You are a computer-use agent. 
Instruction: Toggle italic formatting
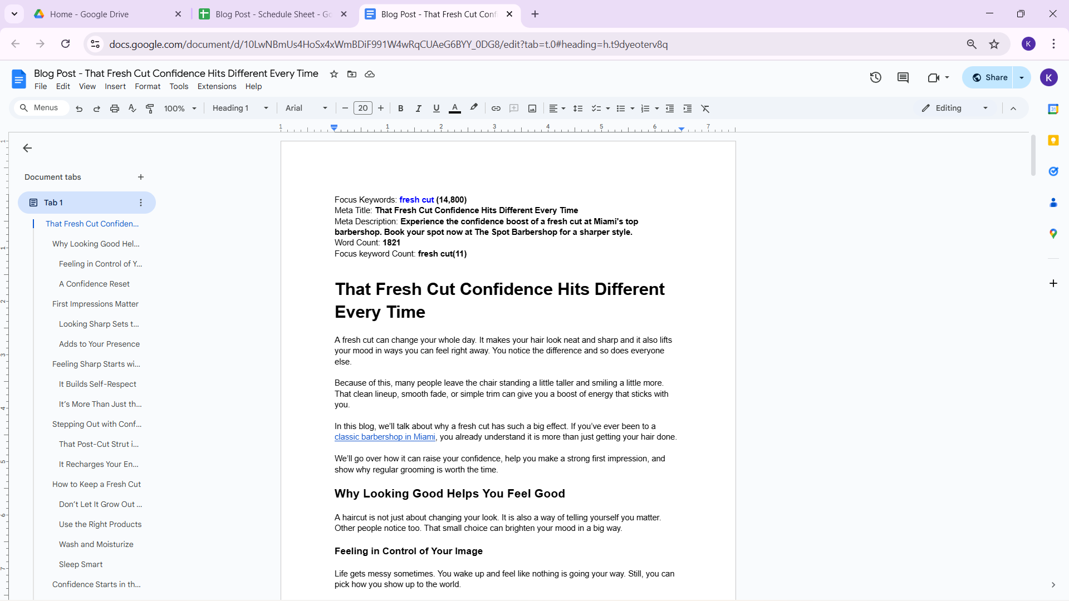tap(418, 109)
